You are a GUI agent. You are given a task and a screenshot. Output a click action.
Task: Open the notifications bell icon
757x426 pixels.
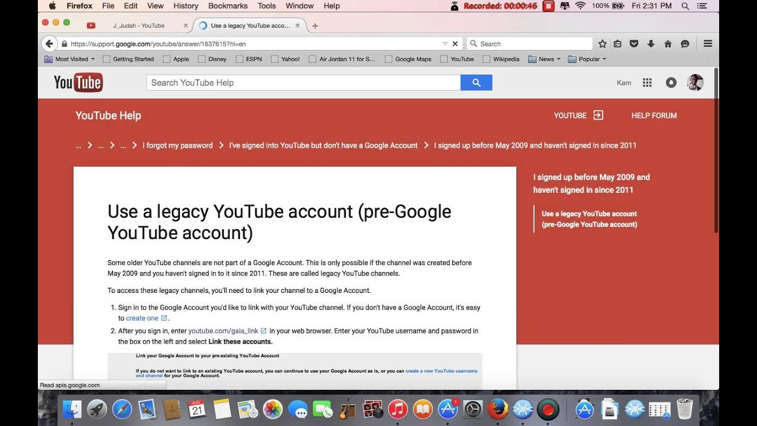671,83
